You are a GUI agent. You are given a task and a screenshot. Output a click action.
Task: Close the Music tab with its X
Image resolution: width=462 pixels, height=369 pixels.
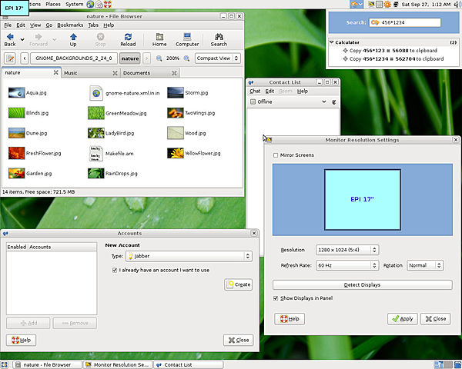tap(115, 73)
